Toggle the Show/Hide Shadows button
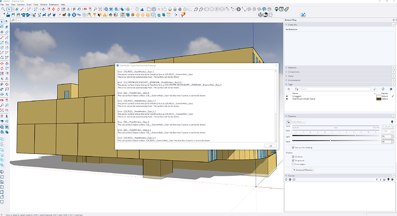Viewport: 397px width, 216px height. [x=288, y=122]
